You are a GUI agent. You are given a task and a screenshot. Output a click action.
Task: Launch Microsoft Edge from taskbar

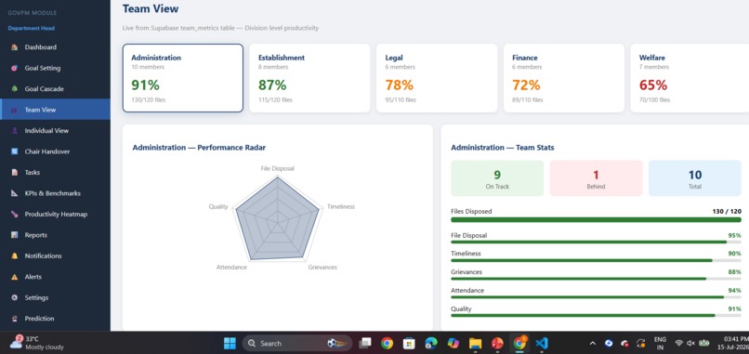[x=431, y=343]
